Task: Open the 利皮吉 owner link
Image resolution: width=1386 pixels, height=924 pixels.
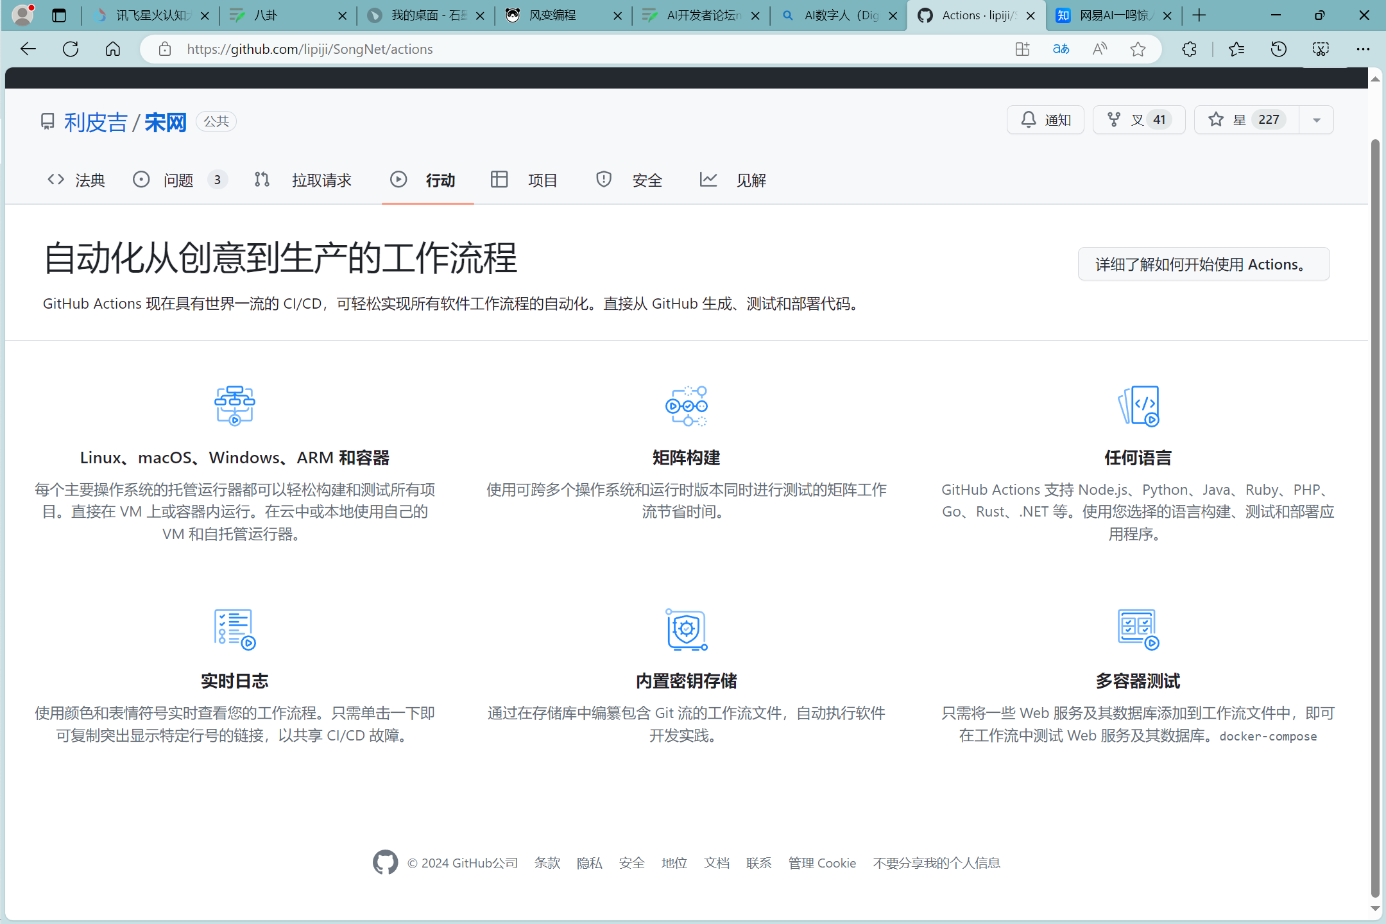Action: coord(96,122)
